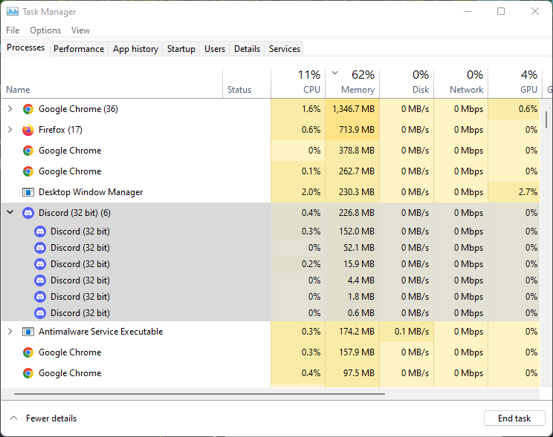Click the horizontal scrollbar thumb

(x=199, y=394)
